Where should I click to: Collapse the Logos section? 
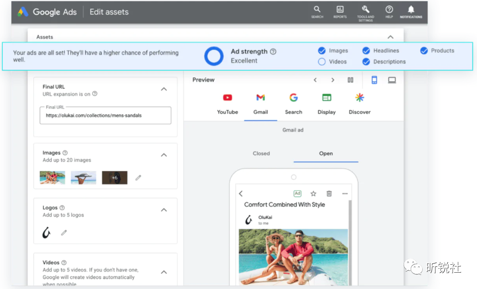pos(164,210)
